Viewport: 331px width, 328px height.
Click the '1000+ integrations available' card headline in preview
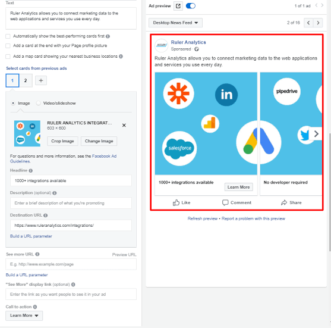pos(186,182)
